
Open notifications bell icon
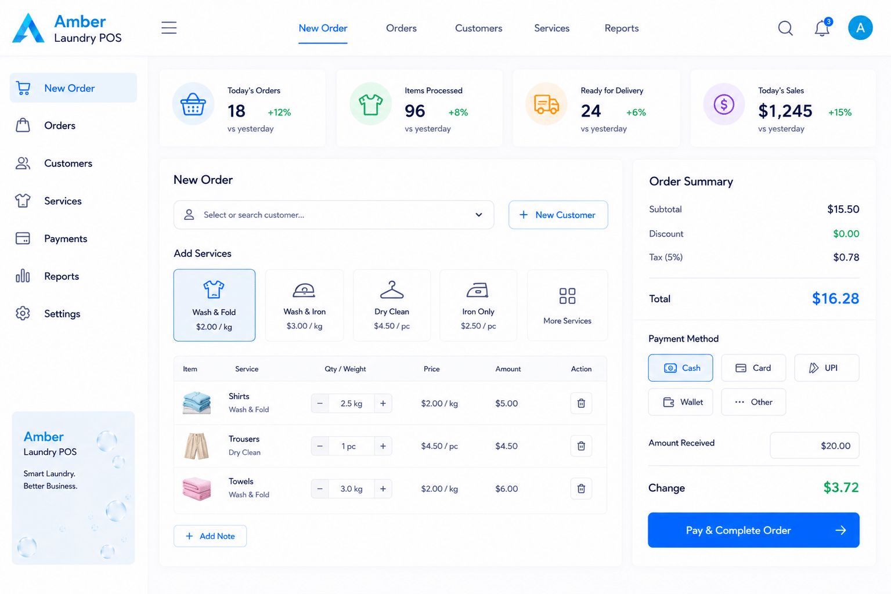(822, 28)
